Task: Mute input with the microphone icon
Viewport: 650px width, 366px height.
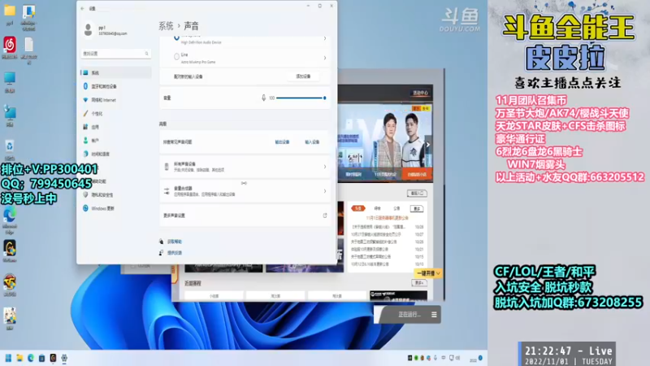Action: point(263,98)
